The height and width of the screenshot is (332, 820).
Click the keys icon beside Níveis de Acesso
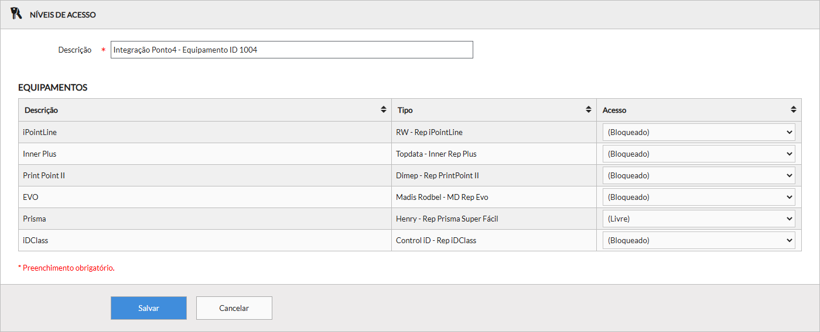point(16,14)
